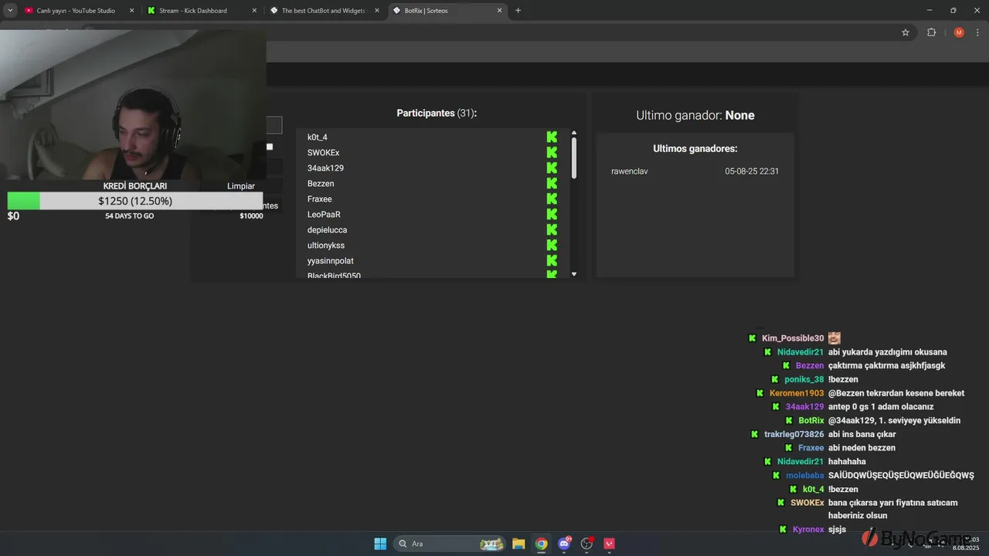Click the participants list scroll-up arrow

tap(574, 132)
